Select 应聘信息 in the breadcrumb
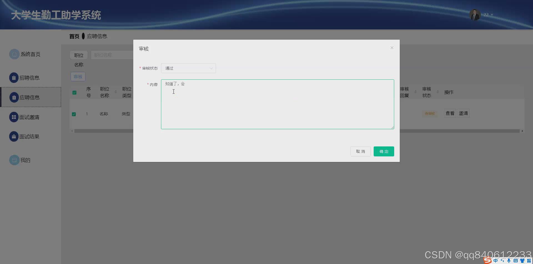533x264 pixels. tap(97, 36)
